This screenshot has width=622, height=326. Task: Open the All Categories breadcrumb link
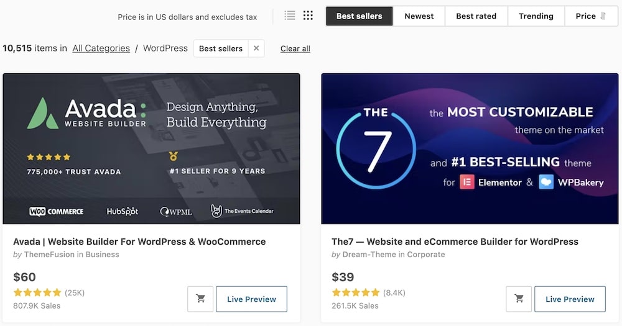pyautogui.click(x=101, y=48)
